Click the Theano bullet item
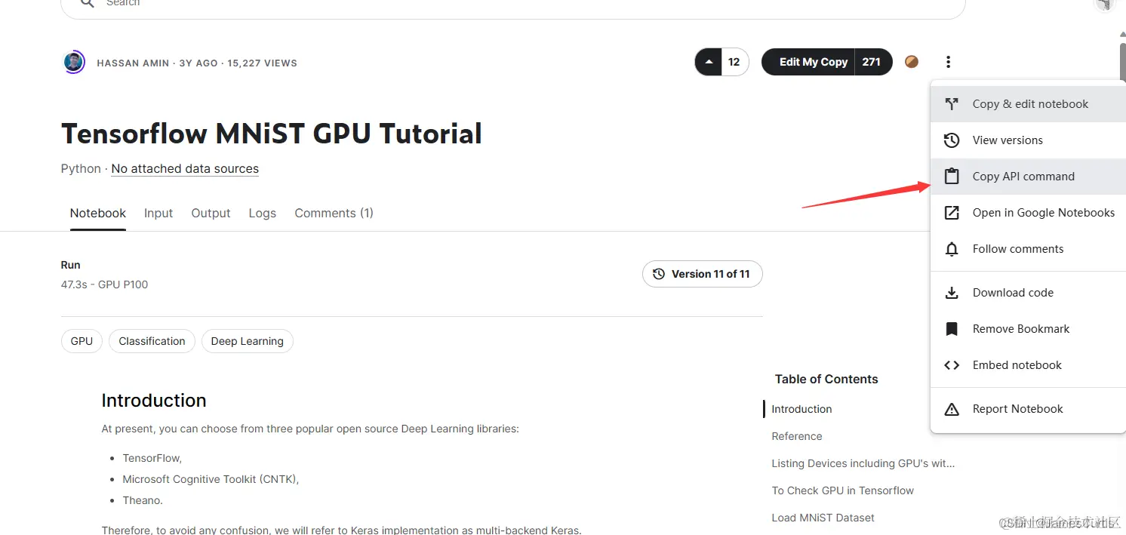This screenshot has height=535, width=1126. tap(143, 500)
